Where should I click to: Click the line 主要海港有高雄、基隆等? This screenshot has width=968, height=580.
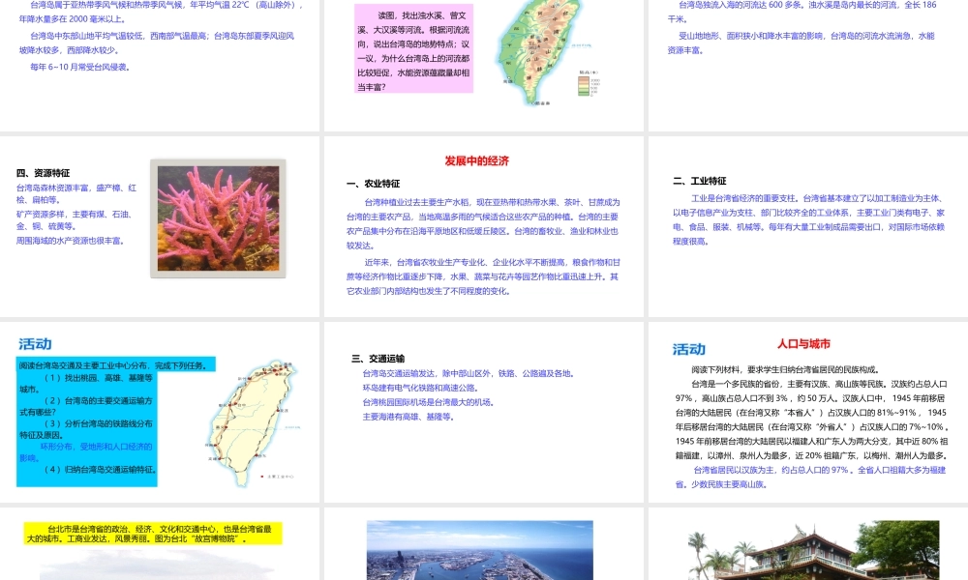click(x=408, y=417)
